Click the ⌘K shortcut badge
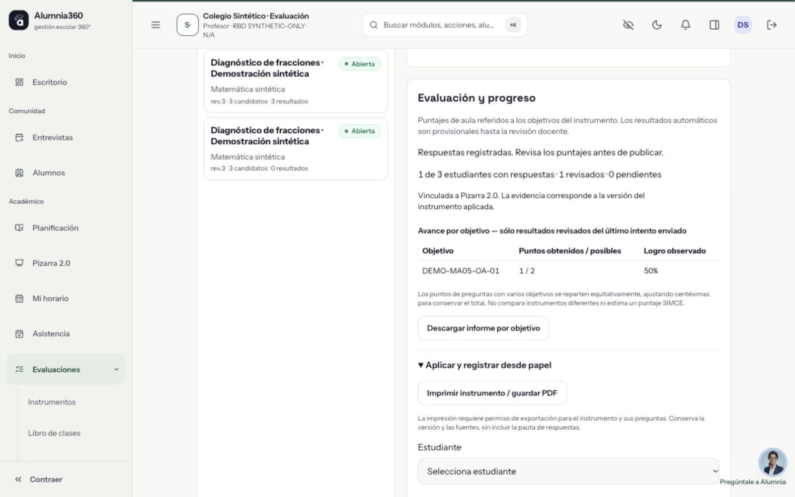 (513, 25)
